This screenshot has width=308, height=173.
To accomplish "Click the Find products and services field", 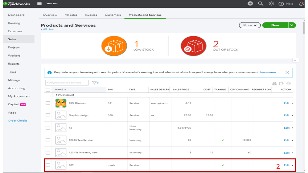I will pos(67,83).
